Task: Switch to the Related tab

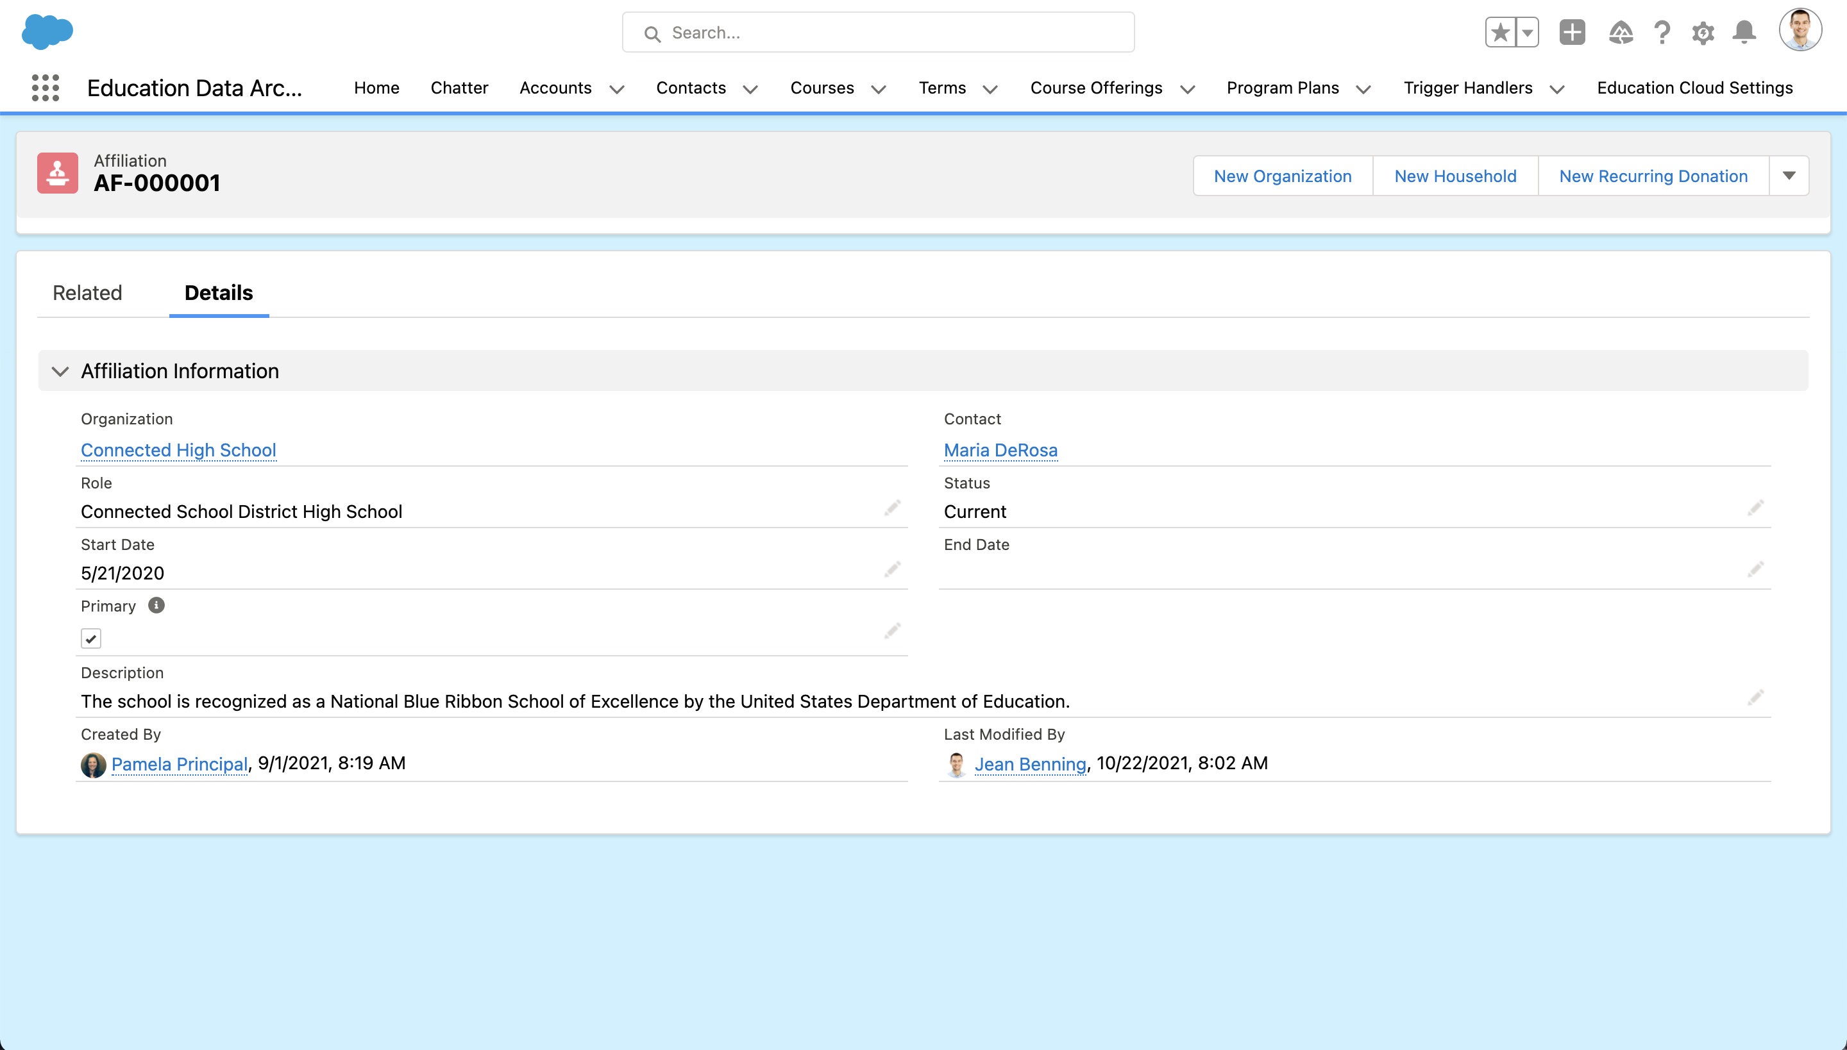Action: 87,293
